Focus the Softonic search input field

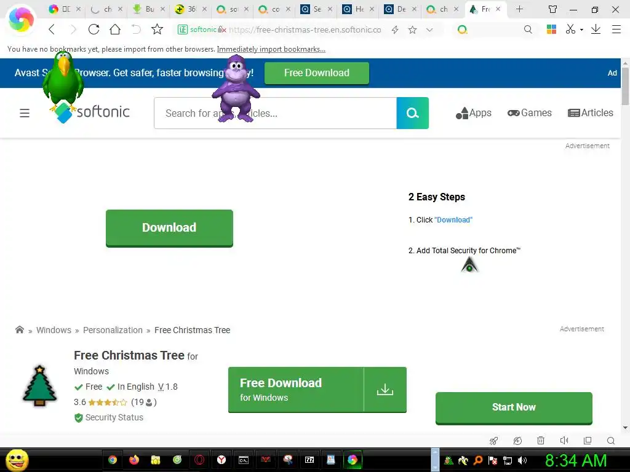(275, 113)
